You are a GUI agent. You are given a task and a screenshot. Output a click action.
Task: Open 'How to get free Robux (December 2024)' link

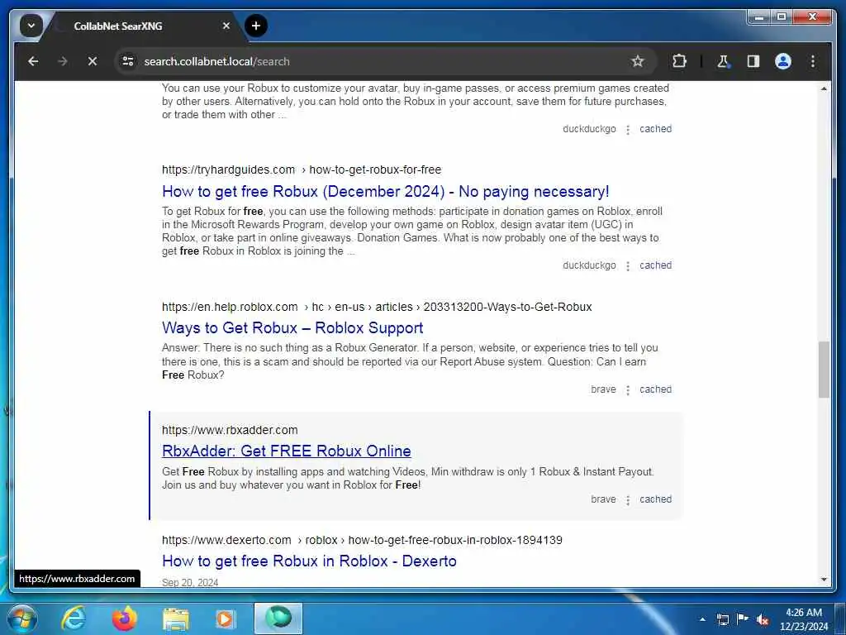point(385,192)
